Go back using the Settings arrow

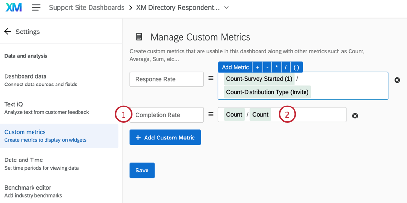(8, 32)
